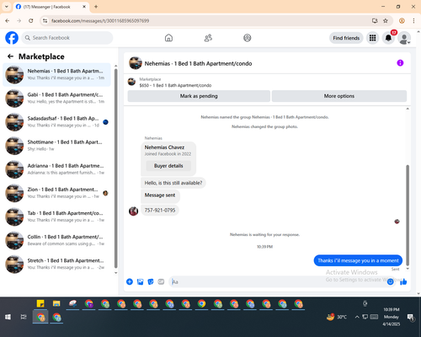Go back with the Marketplace arrow
Image resolution: width=421 pixels, height=337 pixels.
[x=10, y=56]
